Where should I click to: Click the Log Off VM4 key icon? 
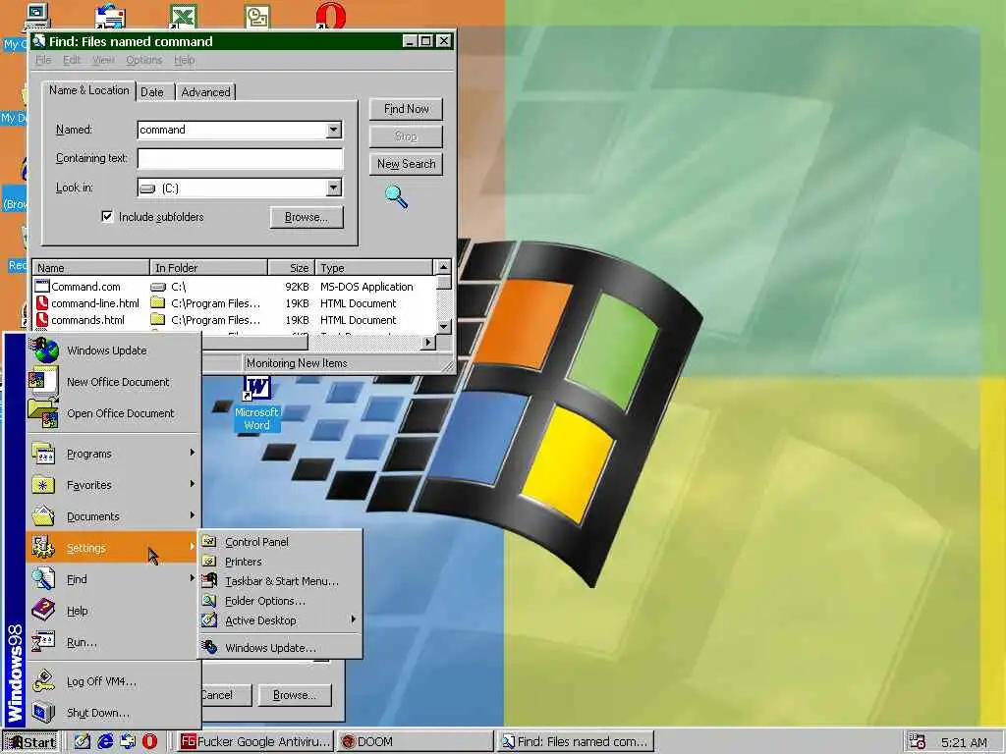(x=43, y=681)
